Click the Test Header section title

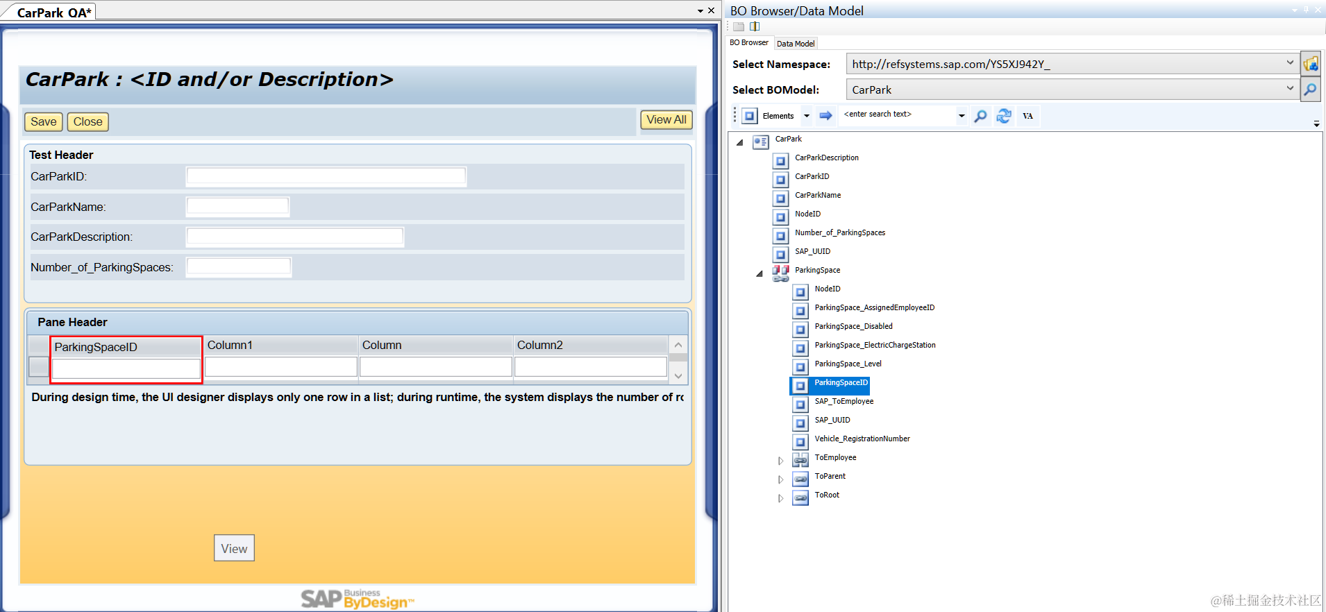[x=61, y=155]
